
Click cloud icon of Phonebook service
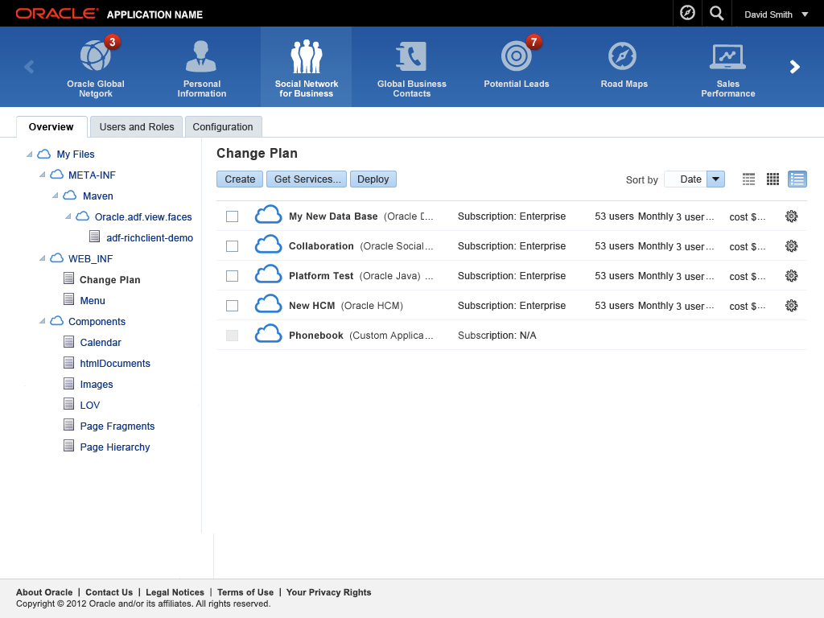click(x=268, y=334)
